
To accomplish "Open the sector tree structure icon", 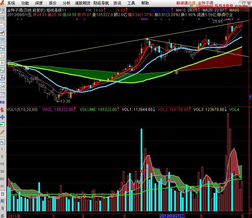I will (x=2, y=55).
